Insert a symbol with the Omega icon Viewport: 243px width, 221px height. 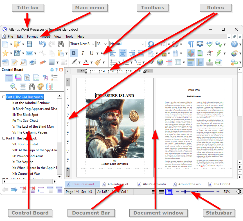pyautogui.click(x=151, y=44)
